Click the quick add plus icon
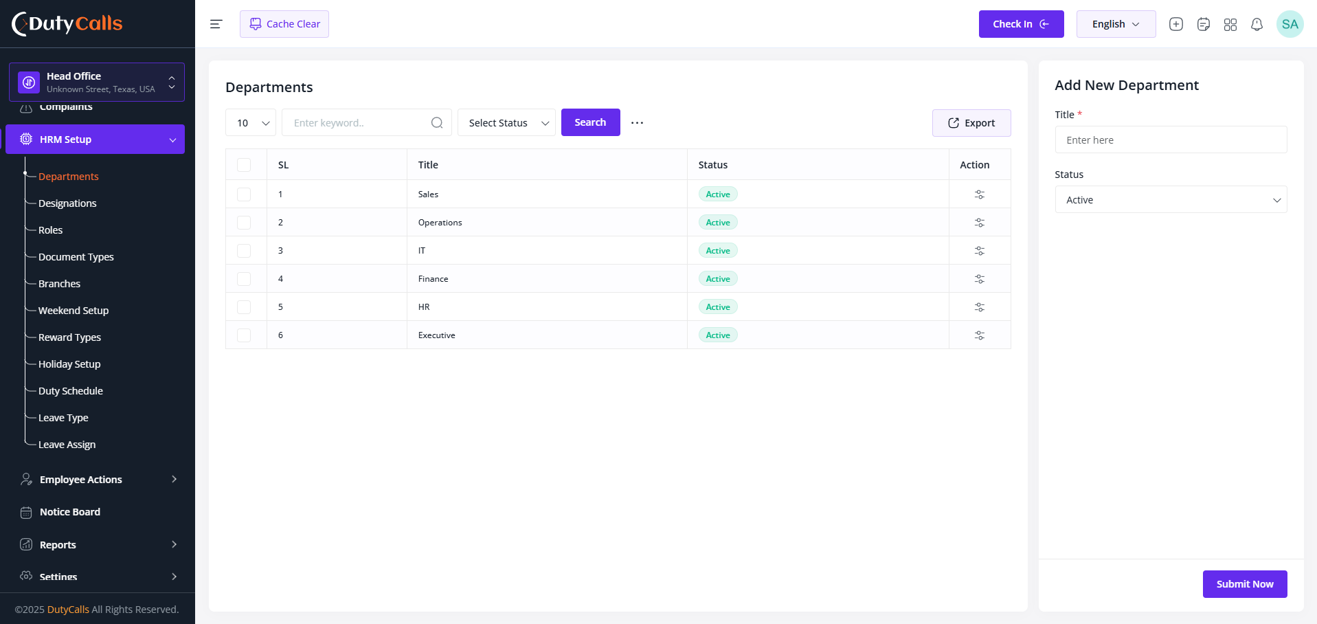This screenshot has height=624, width=1317. (x=1176, y=24)
